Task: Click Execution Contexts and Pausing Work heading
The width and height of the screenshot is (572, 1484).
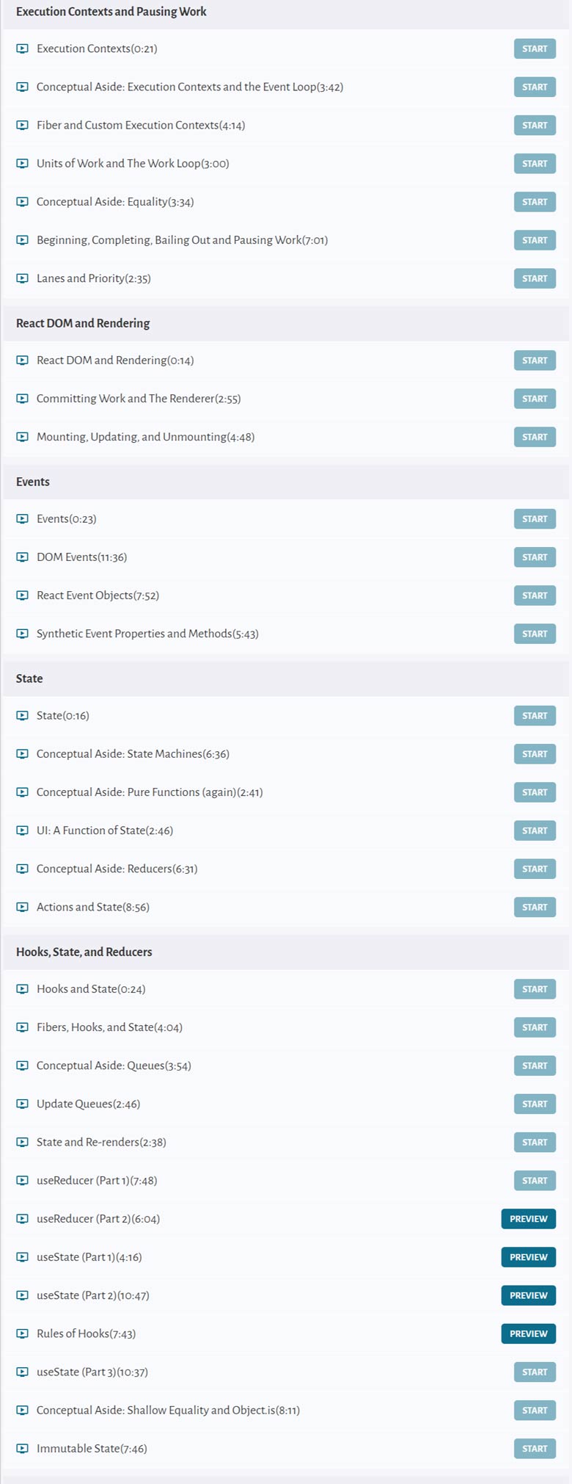Action: click(x=111, y=12)
